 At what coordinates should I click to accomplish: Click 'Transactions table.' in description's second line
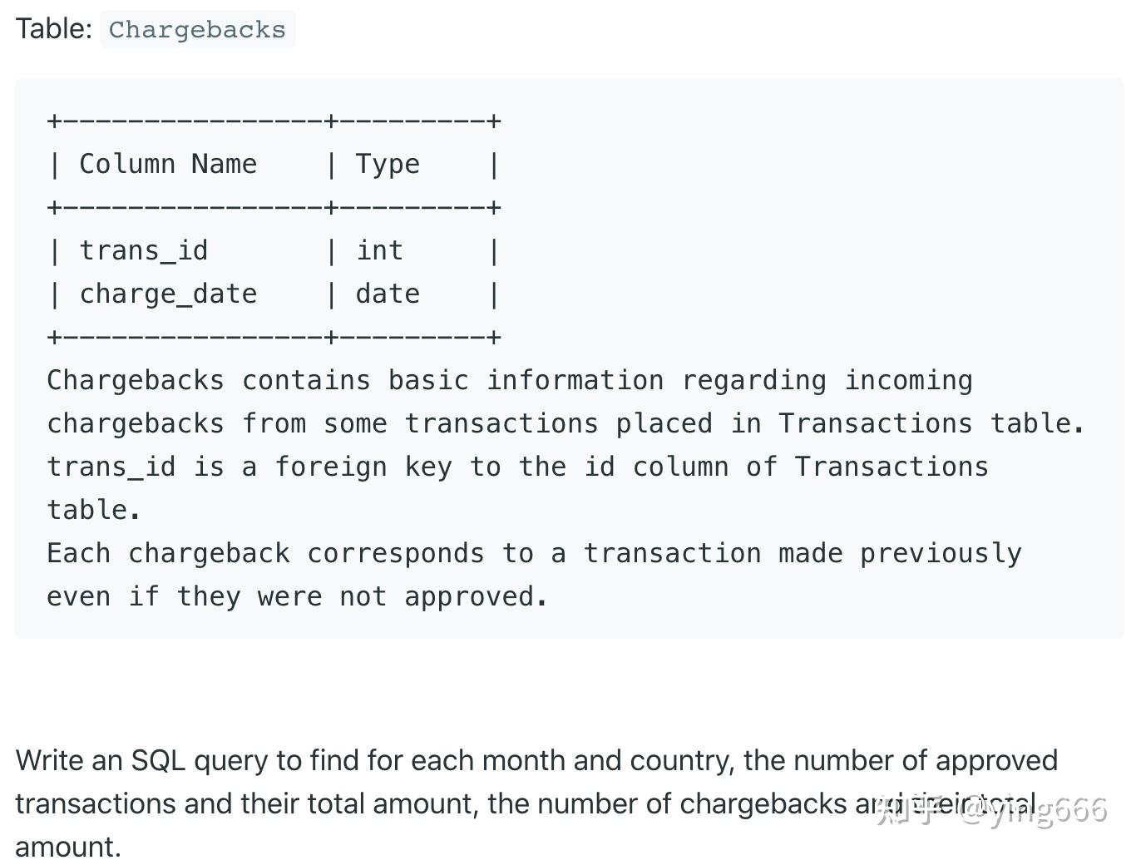[x=931, y=423]
